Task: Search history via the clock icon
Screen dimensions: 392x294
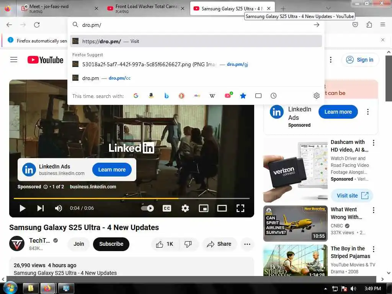Action: pos(273,96)
